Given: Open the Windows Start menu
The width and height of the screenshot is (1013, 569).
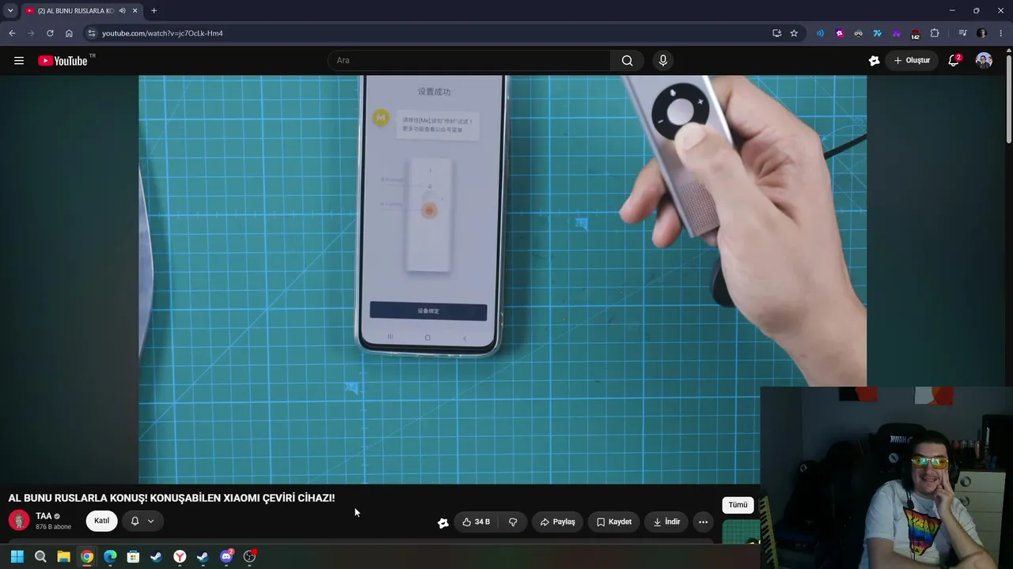Looking at the screenshot, I should (x=17, y=556).
